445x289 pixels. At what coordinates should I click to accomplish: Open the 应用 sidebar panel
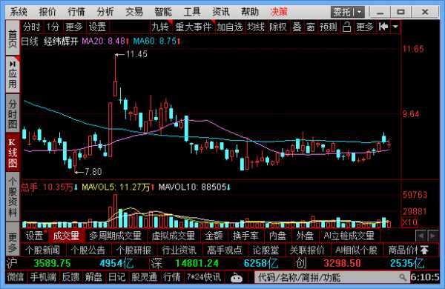[x=13, y=74]
